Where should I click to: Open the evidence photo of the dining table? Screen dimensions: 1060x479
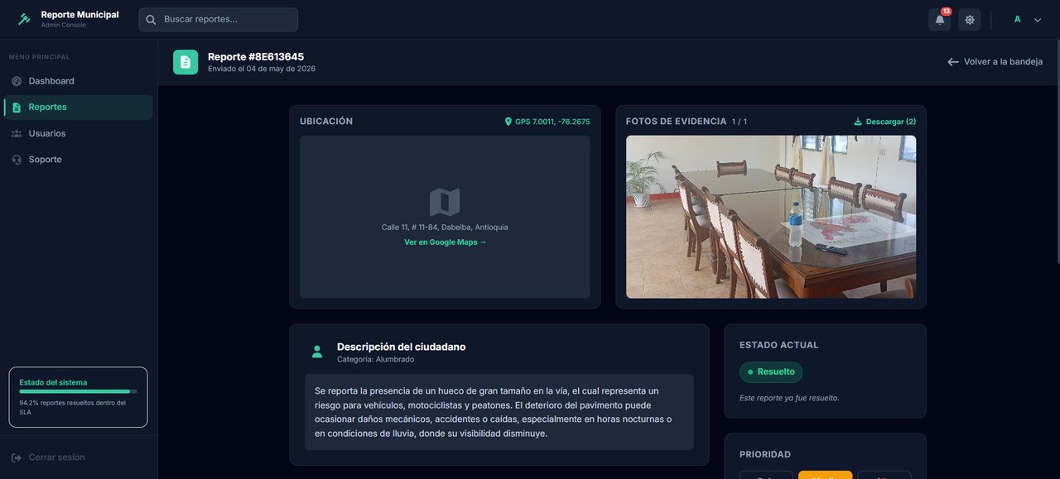pyautogui.click(x=771, y=217)
